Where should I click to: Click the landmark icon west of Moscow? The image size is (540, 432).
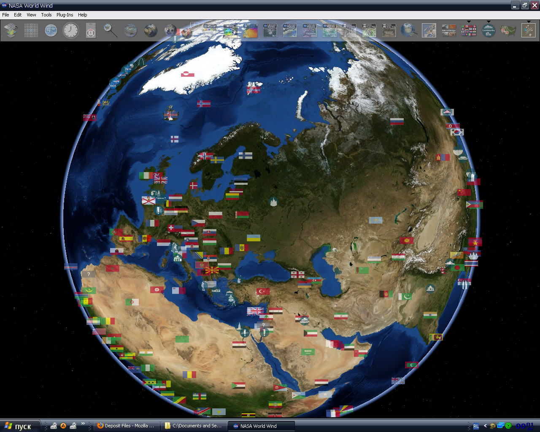[x=273, y=201]
